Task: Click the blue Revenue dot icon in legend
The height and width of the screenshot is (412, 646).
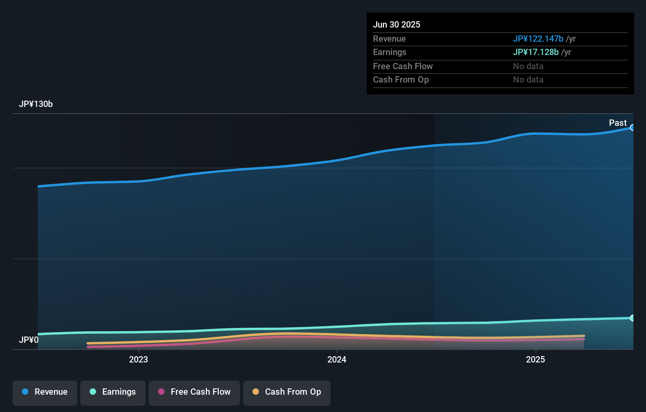Action: [x=25, y=392]
